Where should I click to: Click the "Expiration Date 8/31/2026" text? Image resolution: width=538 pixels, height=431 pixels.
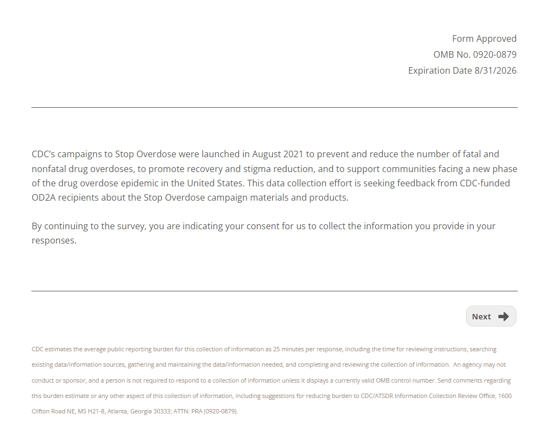tap(462, 70)
